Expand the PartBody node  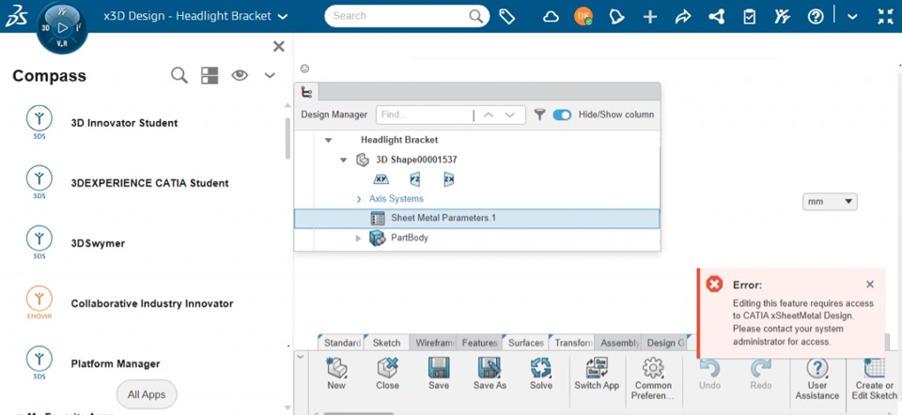(358, 238)
